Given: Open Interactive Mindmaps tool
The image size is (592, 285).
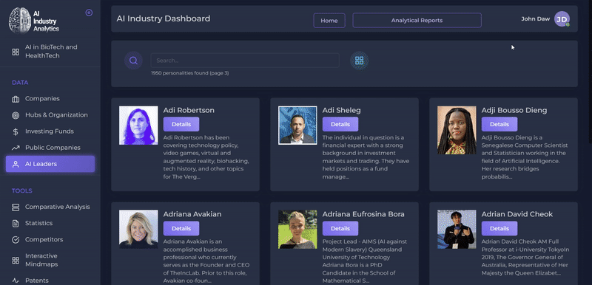Looking at the screenshot, I should point(50,260).
